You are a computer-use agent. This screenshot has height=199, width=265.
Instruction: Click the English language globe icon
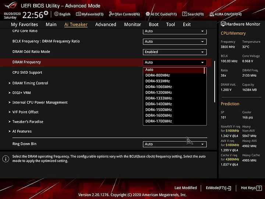[56, 14]
